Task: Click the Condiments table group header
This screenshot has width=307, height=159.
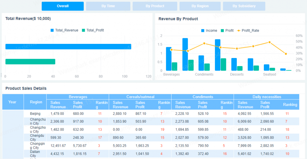Action: click(x=203, y=97)
